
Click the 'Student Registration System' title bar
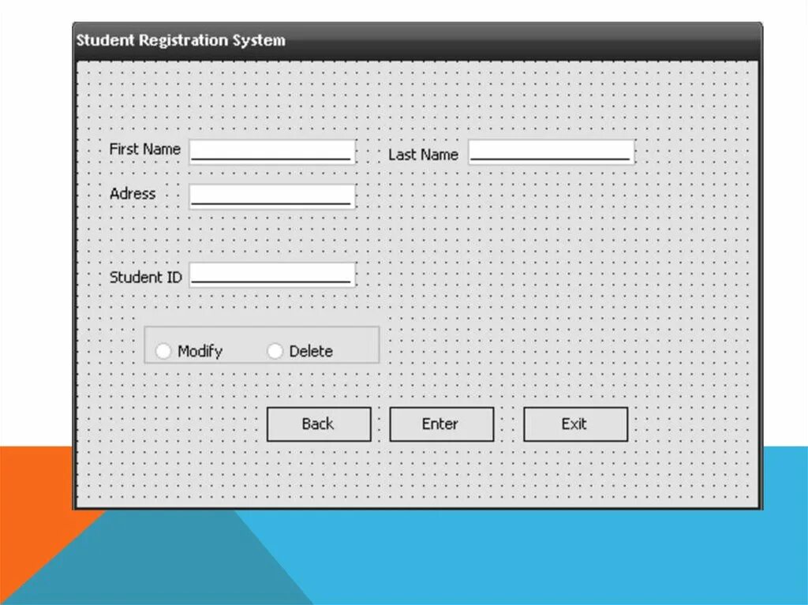click(417, 41)
